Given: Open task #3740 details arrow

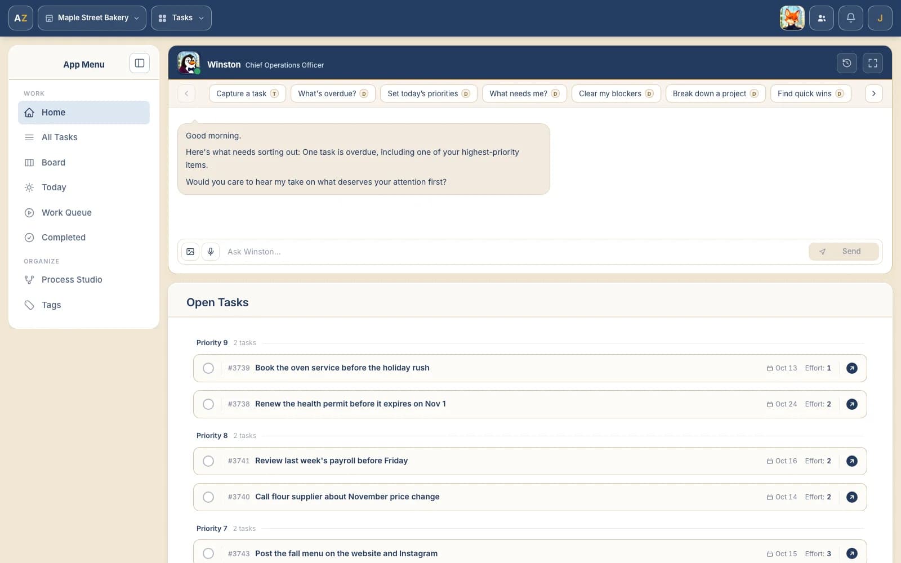Looking at the screenshot, I should [x=852, y=497].
